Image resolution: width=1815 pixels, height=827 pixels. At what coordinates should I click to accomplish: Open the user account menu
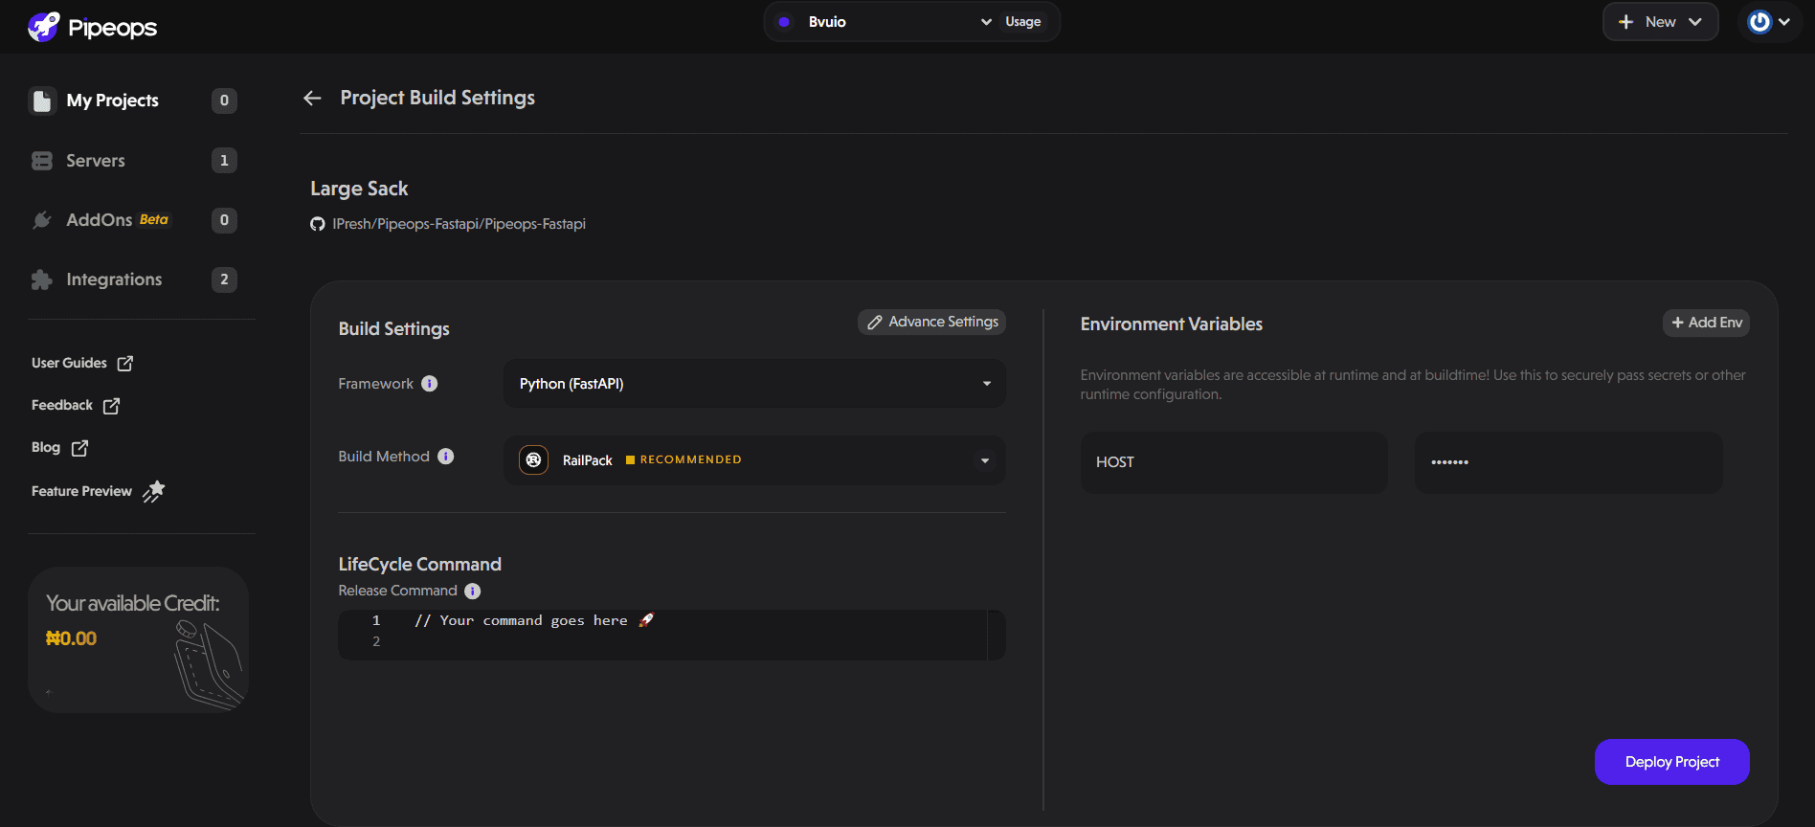(x=1770, y=22)
